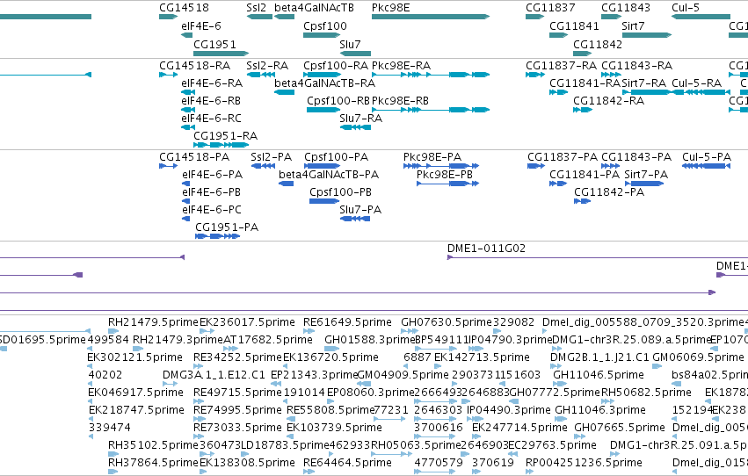Image resolution: width=748 pixels, height=476 pixels.
Task: Click the beta4GalNAcTB gene label in the top track
Action: [315, 8]
